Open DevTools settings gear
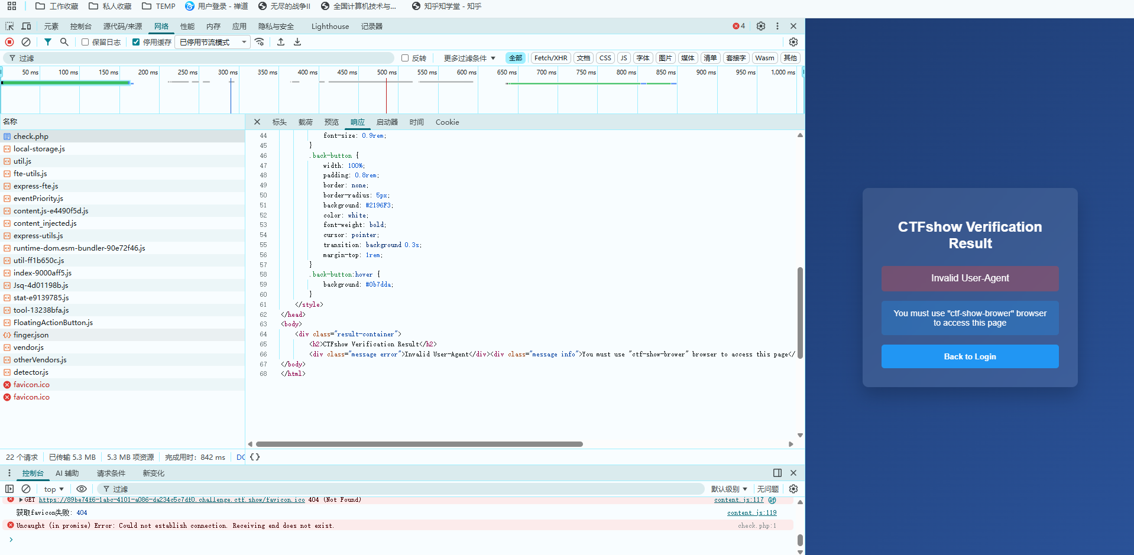 tap(761, 26)
